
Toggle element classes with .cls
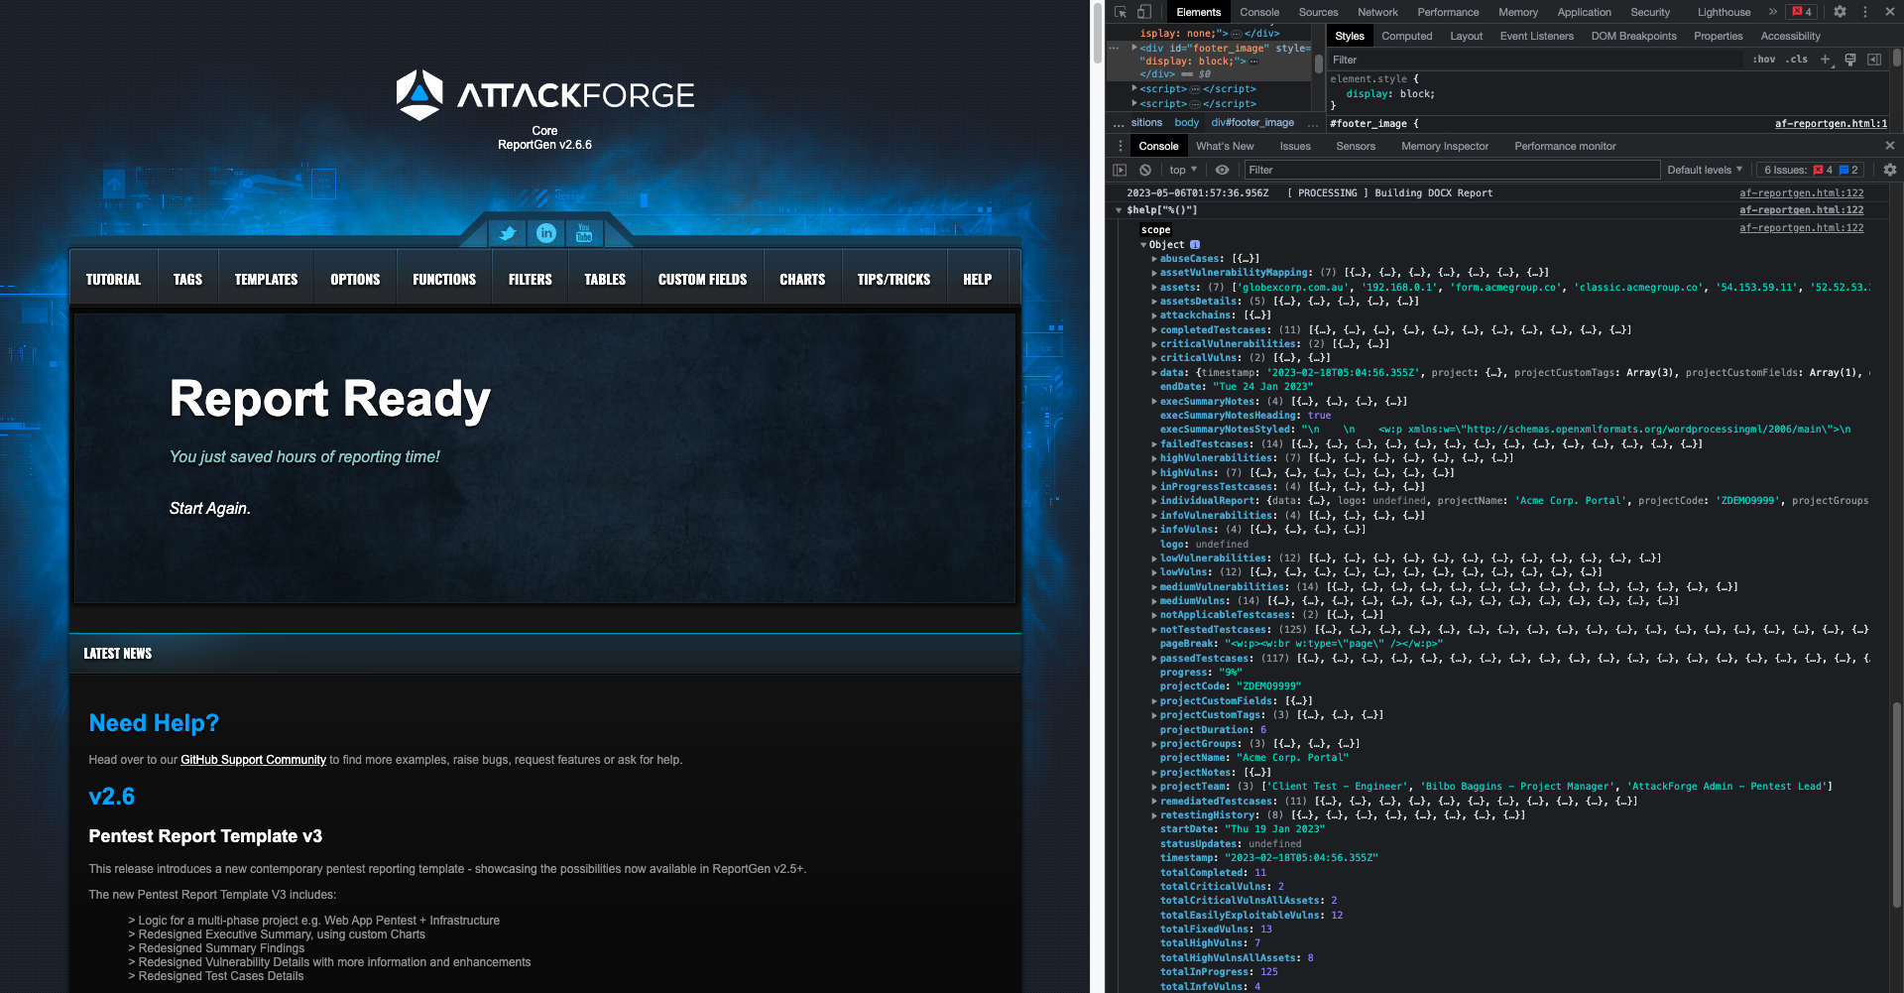coord(1797,59)
